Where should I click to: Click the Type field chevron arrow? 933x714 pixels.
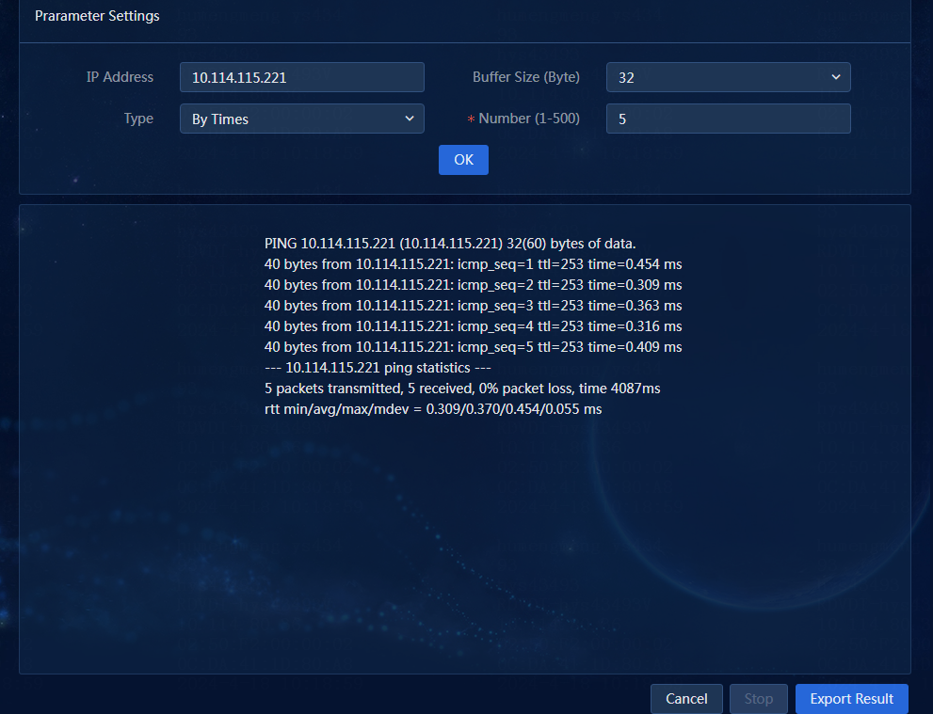(410, 119)
